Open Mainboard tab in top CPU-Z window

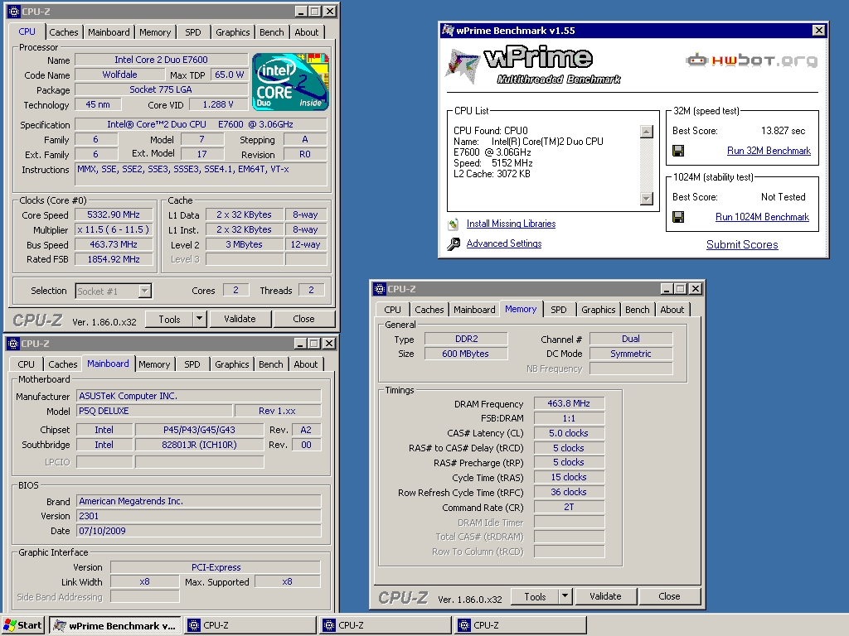click(109, 32)
